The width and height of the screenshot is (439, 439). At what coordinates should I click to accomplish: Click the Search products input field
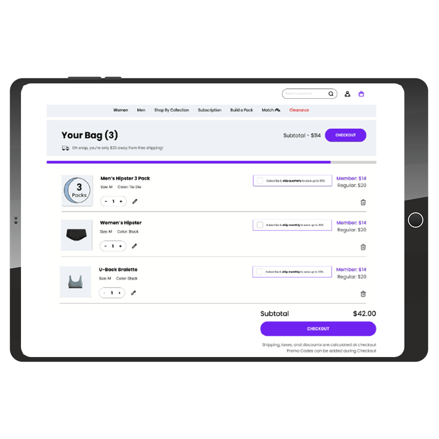304,94
